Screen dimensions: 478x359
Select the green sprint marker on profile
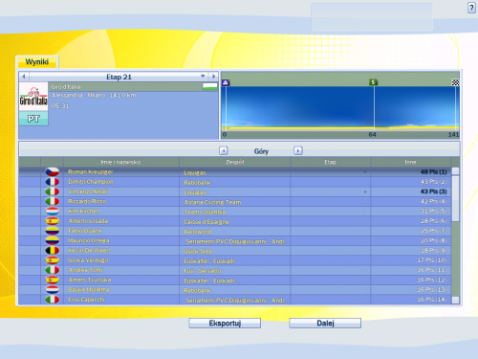point(373,82)
